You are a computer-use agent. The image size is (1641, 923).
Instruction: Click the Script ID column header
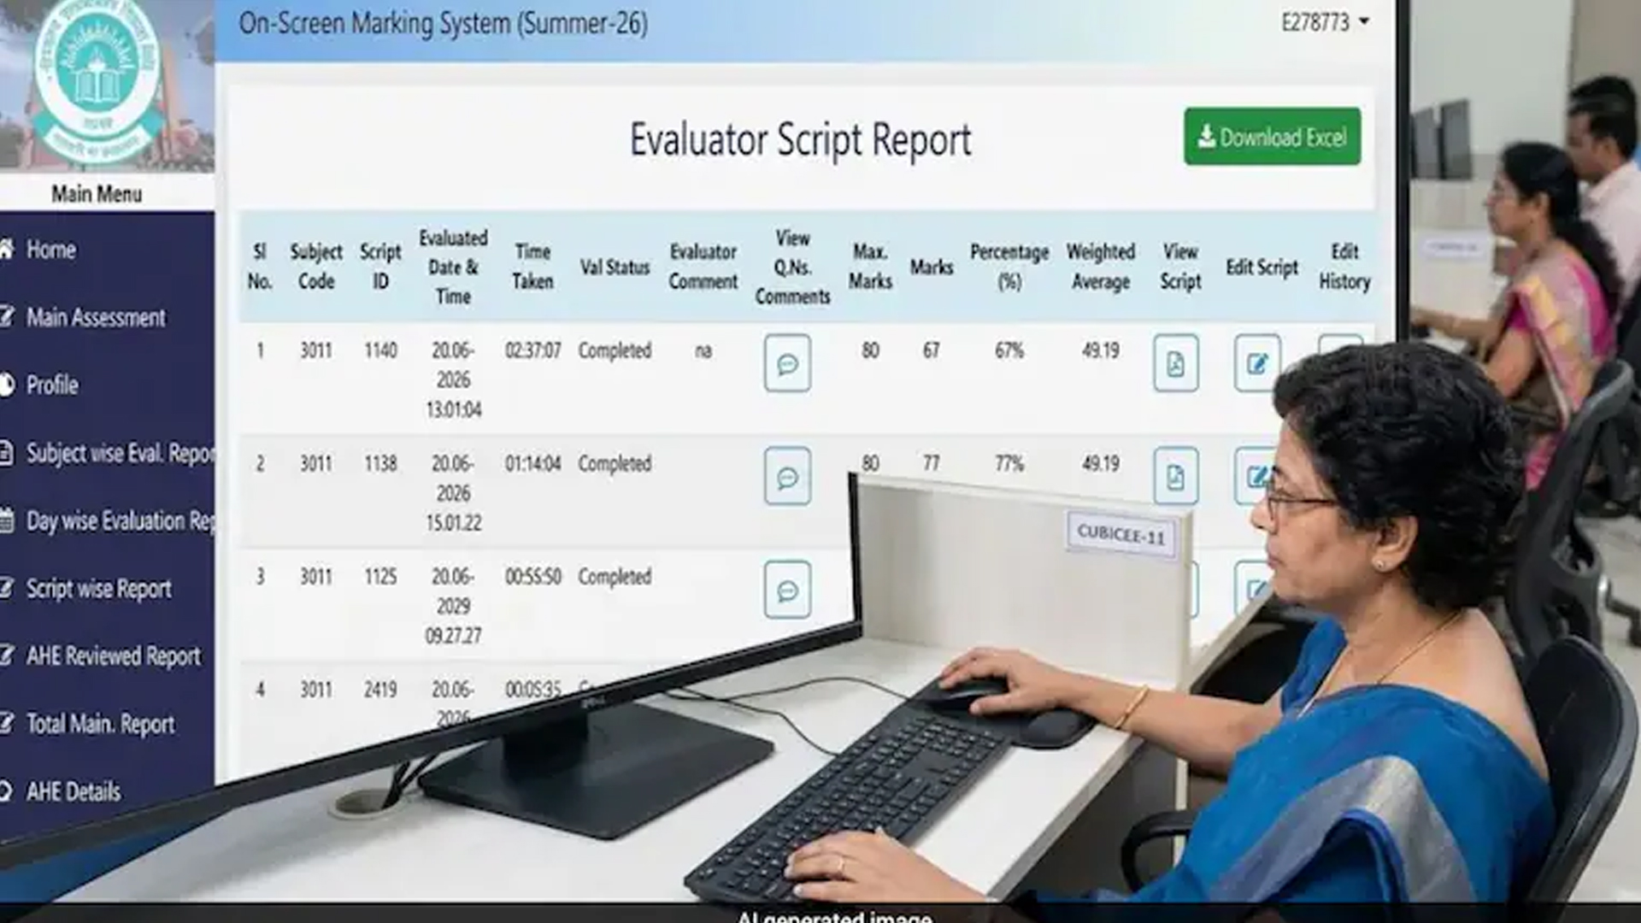[380, 267]
